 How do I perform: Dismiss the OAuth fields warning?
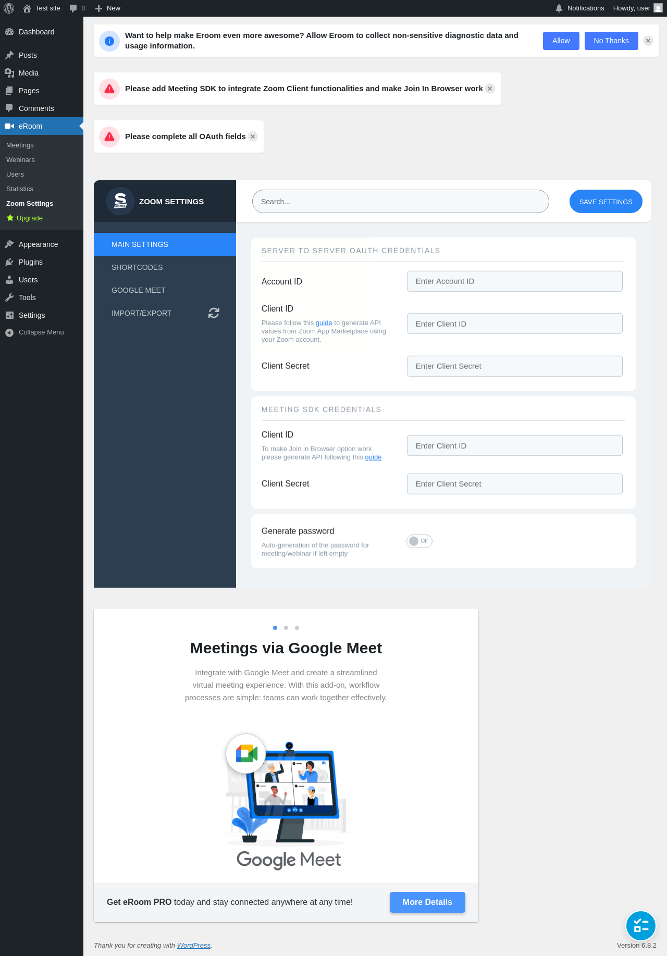pyautogui.click(x=253, y=136)
